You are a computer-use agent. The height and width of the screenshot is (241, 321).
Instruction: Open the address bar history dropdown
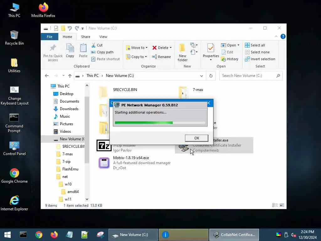[202, 76]
